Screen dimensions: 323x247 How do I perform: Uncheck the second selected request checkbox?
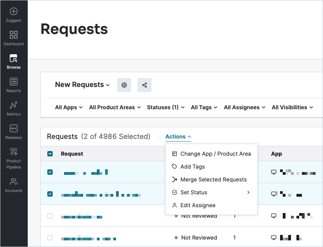50,194
